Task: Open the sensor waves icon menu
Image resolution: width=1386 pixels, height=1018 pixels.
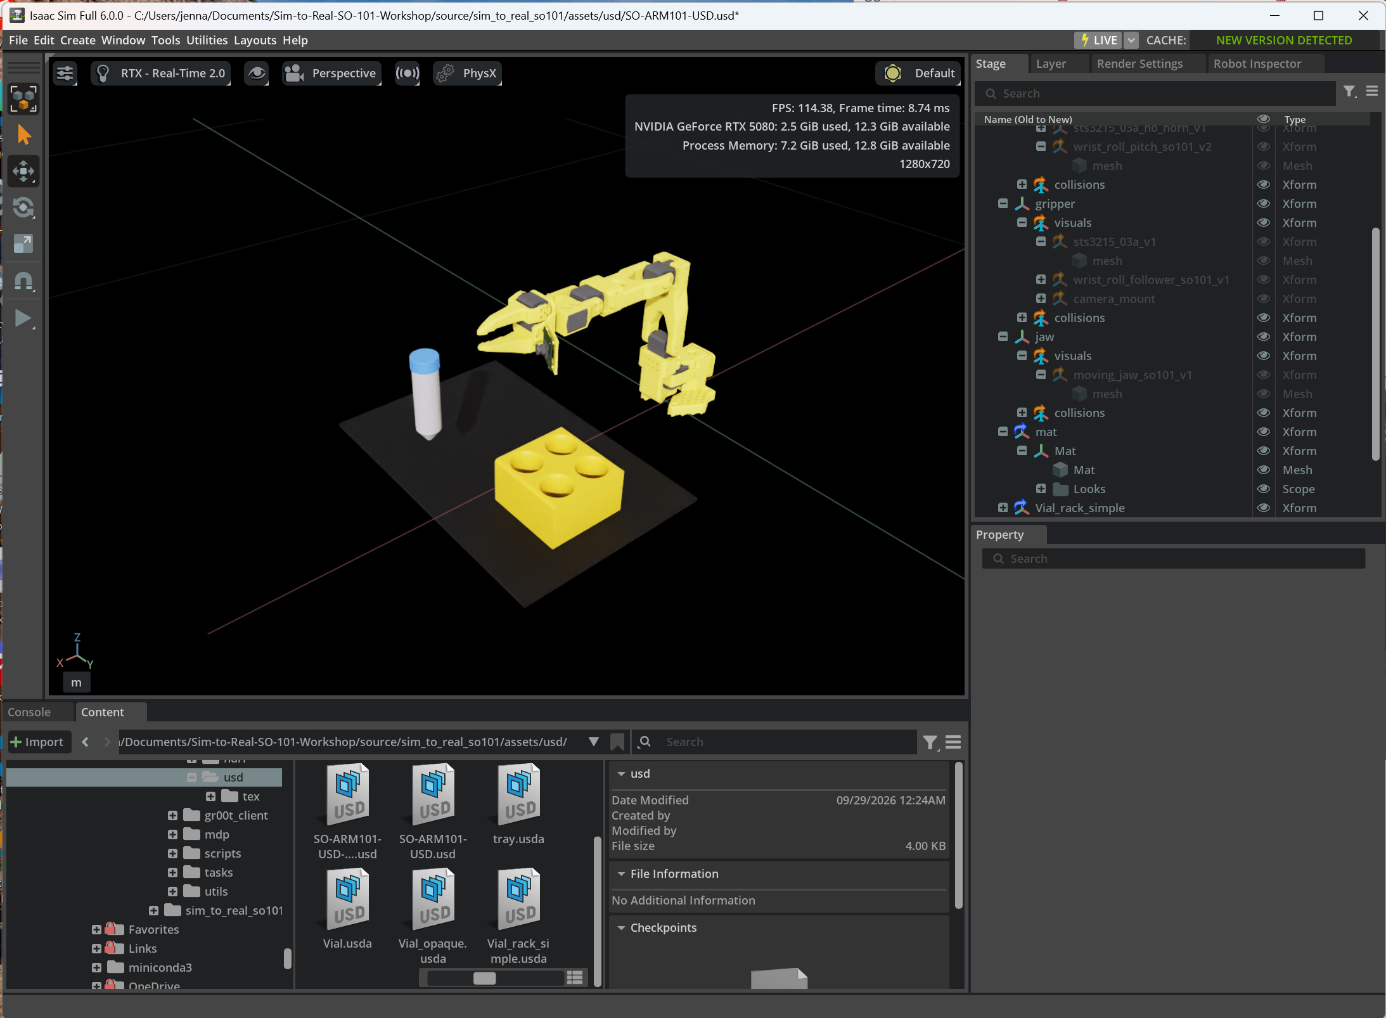Action: coord(407,74)
